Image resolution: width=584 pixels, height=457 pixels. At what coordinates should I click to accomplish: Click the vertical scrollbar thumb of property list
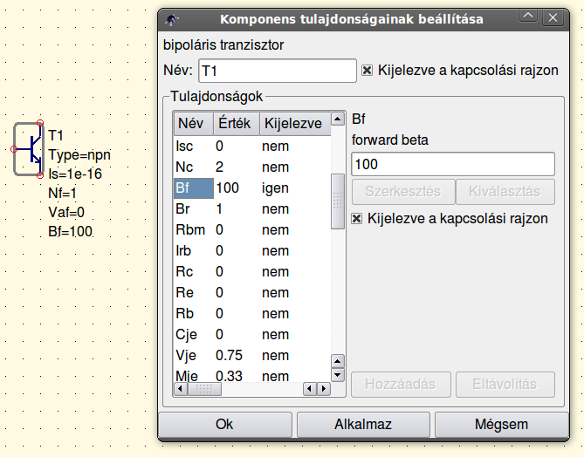click(x=336, y=202)
